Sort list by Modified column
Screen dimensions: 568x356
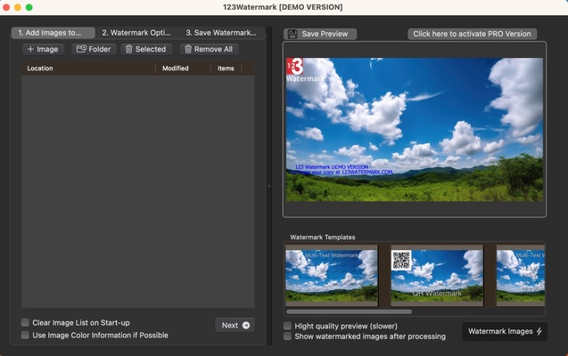[x=183, y=69]
